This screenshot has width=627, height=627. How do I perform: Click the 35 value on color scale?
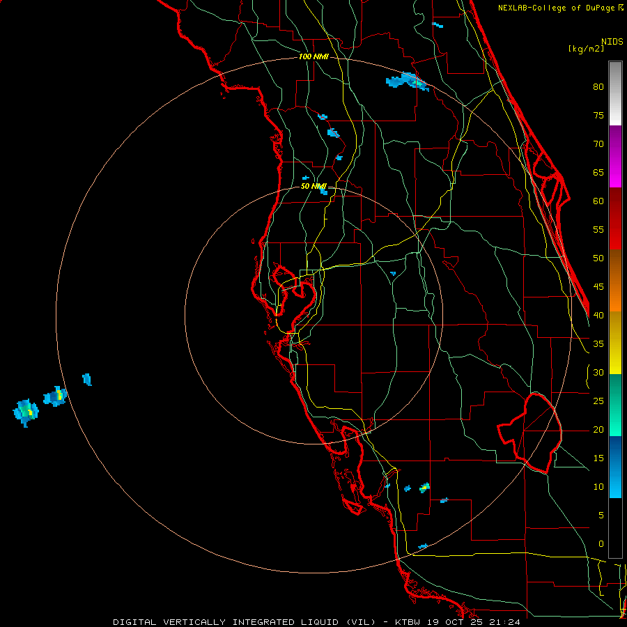pos(598,344)
